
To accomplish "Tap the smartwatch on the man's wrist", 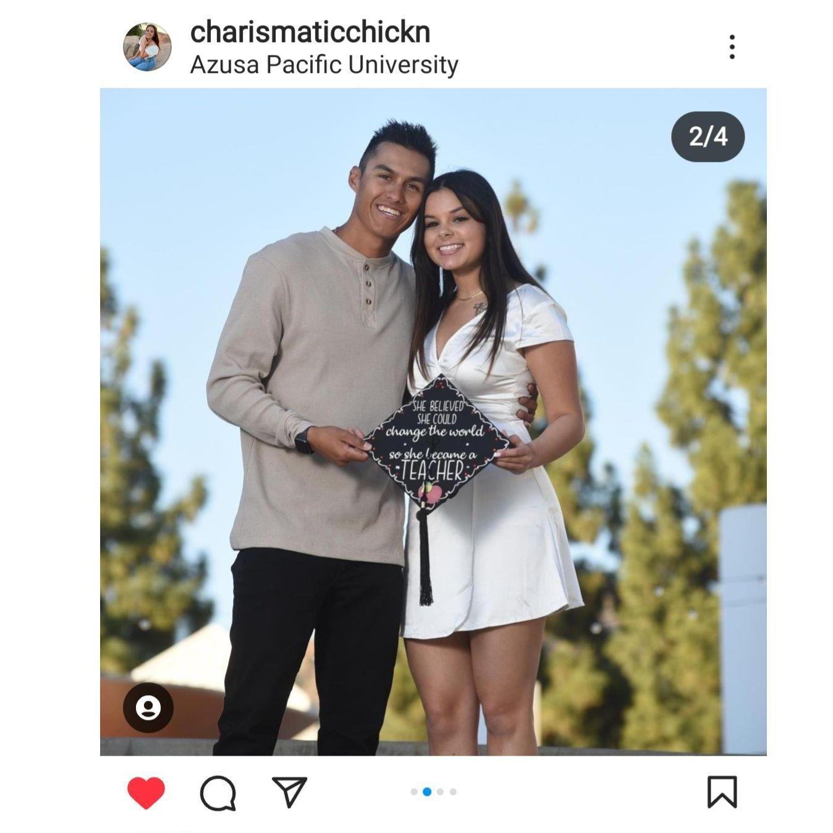I will click(x=303, y=441).
